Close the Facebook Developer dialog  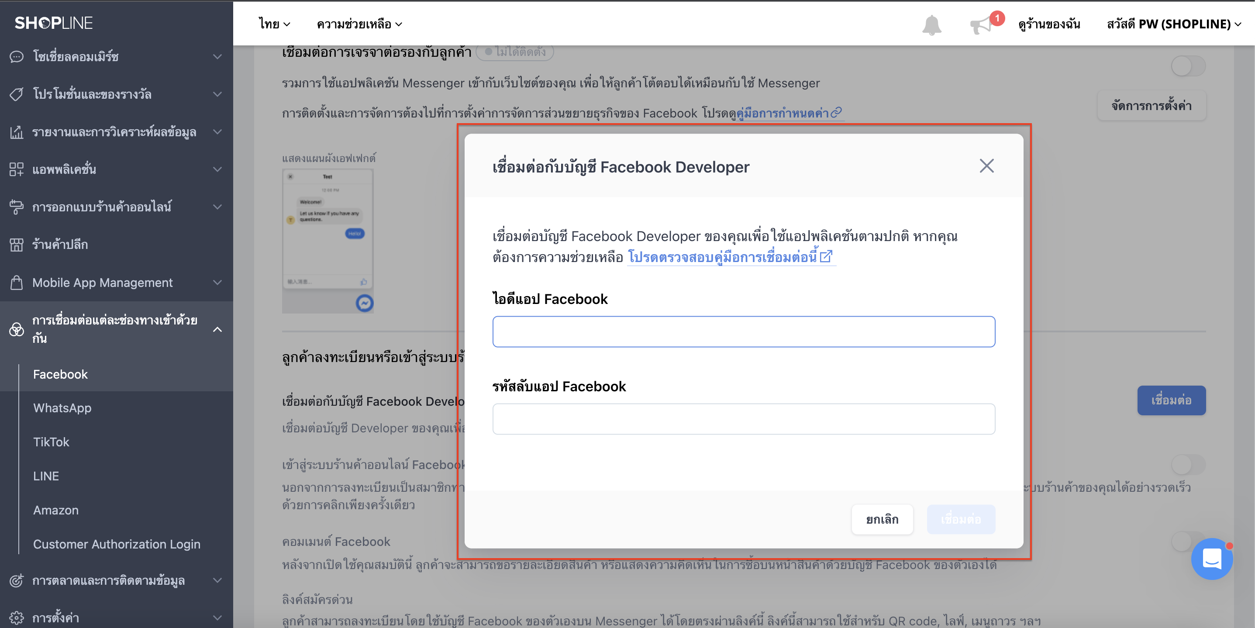coord(986,166)
